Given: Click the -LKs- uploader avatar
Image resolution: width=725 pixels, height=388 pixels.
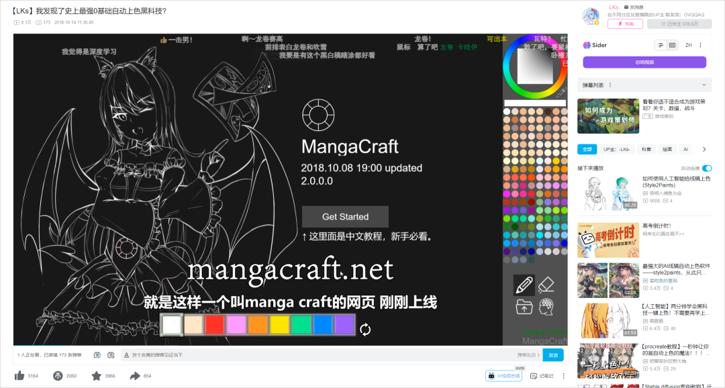Looking at the screenshot, I should pos(591,16).
